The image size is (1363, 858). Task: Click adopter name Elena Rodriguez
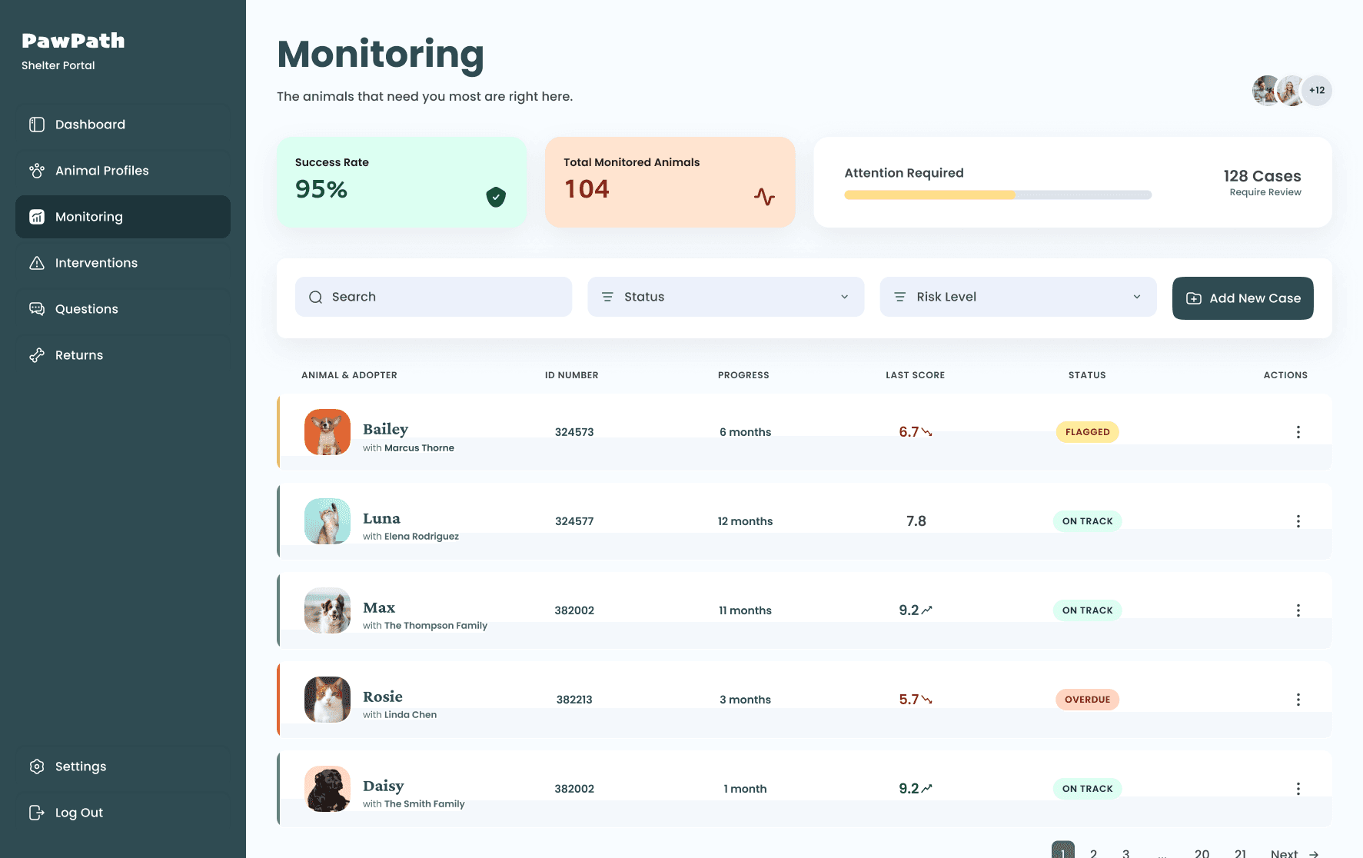point(421,537)
